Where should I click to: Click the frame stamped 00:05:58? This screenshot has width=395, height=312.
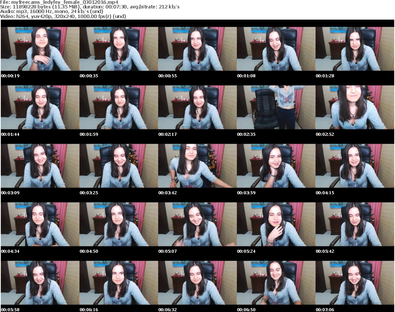[40, 283]
